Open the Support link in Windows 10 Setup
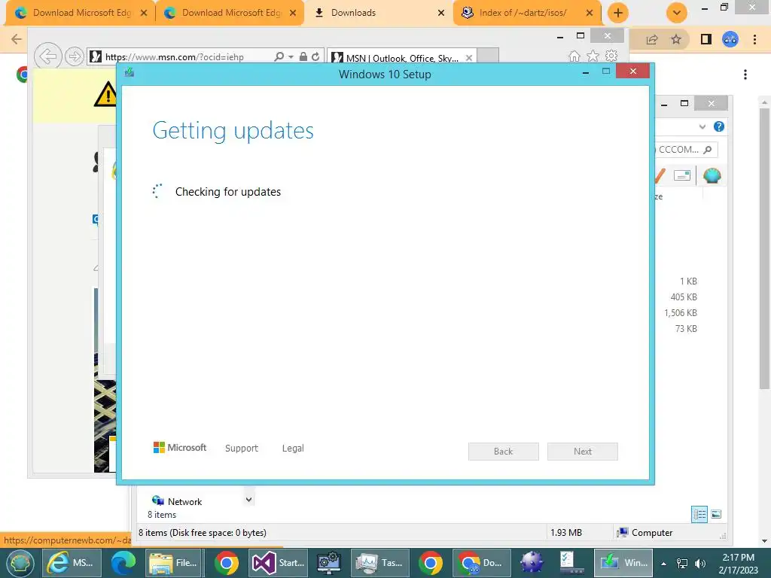771x578 pixels. coord(242,449)
